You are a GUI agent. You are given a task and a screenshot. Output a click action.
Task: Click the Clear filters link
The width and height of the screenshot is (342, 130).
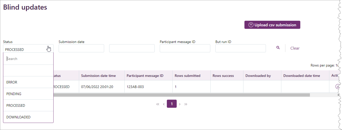point(295,48)
